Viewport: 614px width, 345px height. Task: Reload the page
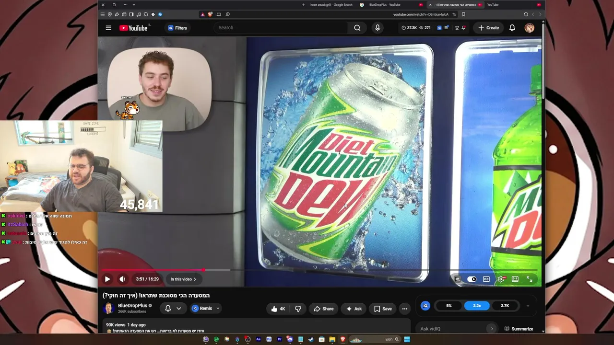pyautogui.click(x=526, y=14)
